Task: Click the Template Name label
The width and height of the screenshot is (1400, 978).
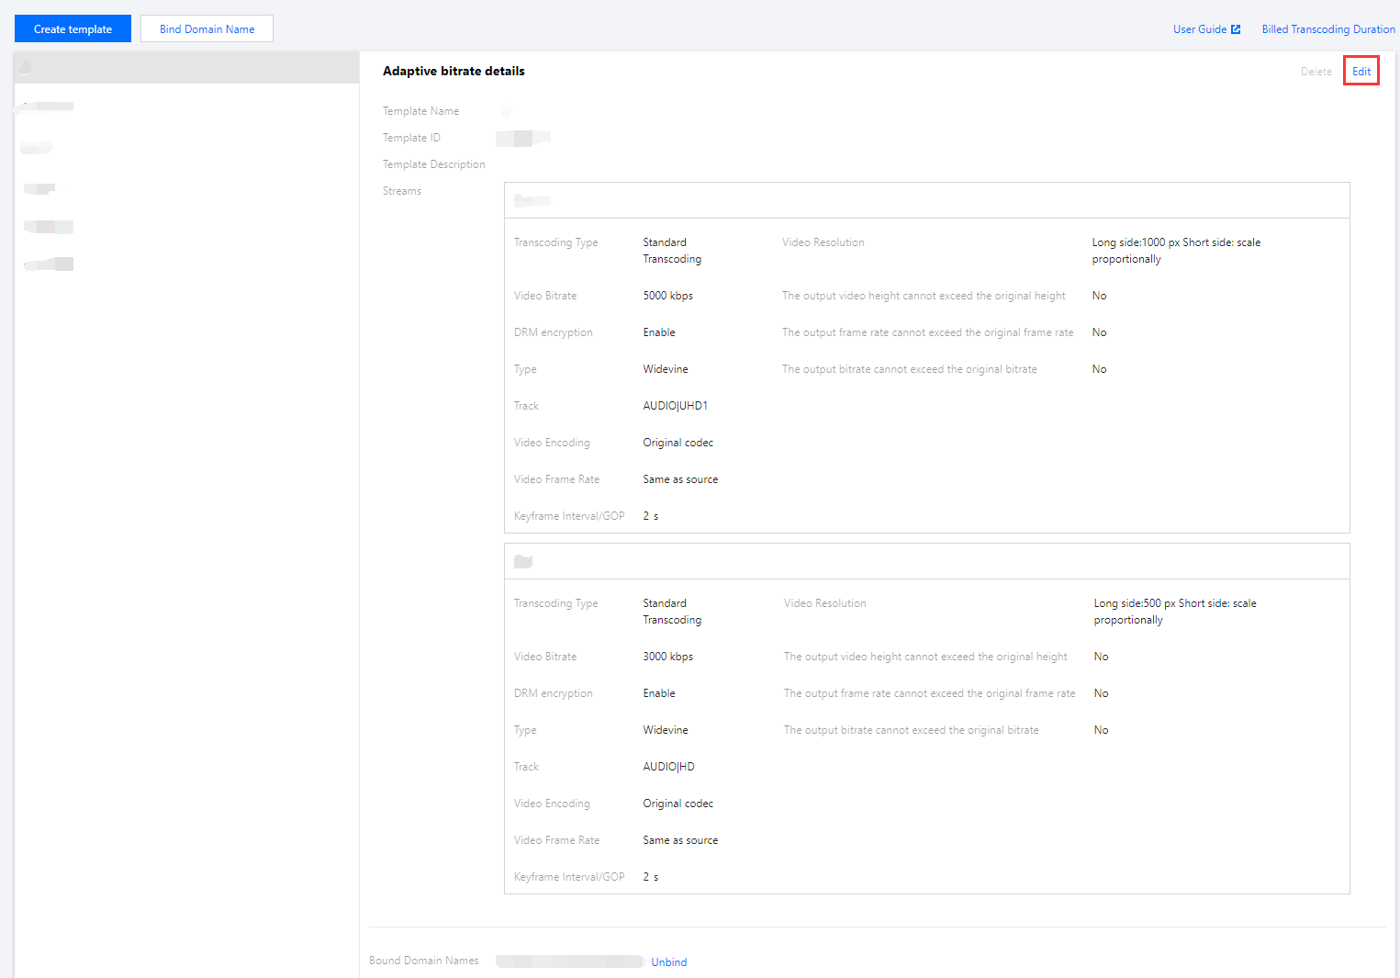Action: pyautogui.click(x=420, y=111)
